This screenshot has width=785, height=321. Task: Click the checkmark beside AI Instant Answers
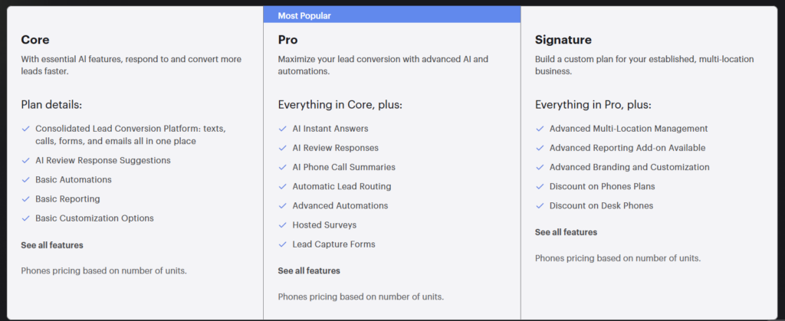click(282, 129)
